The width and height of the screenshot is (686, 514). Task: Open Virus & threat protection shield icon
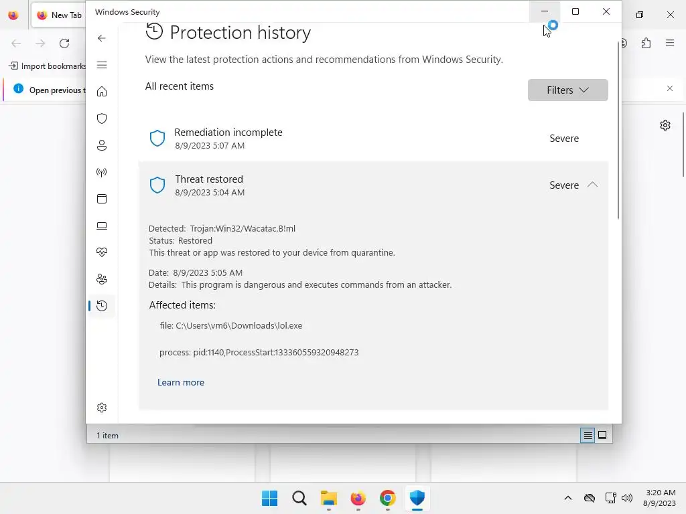[x=102, y=118]
